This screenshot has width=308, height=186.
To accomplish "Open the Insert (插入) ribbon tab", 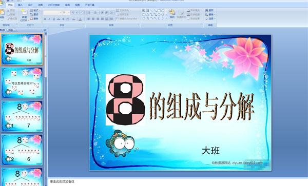I will tap(20, 5).
